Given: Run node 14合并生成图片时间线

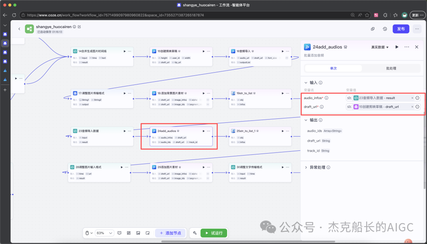Looking at the screenshot, I should pos(125,51).
